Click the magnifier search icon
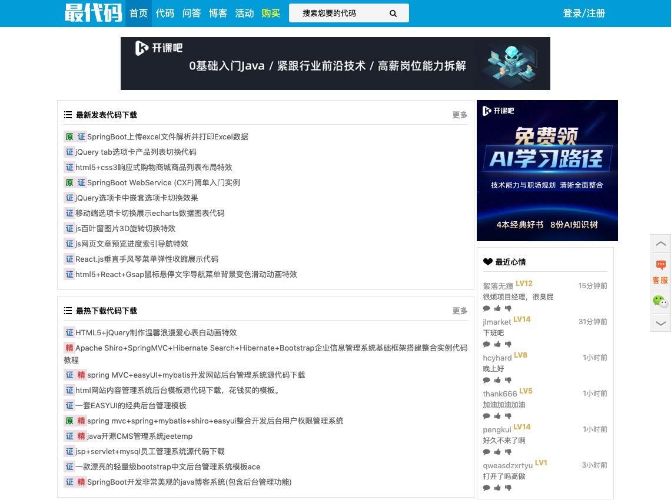 click(x=393, y=13)
